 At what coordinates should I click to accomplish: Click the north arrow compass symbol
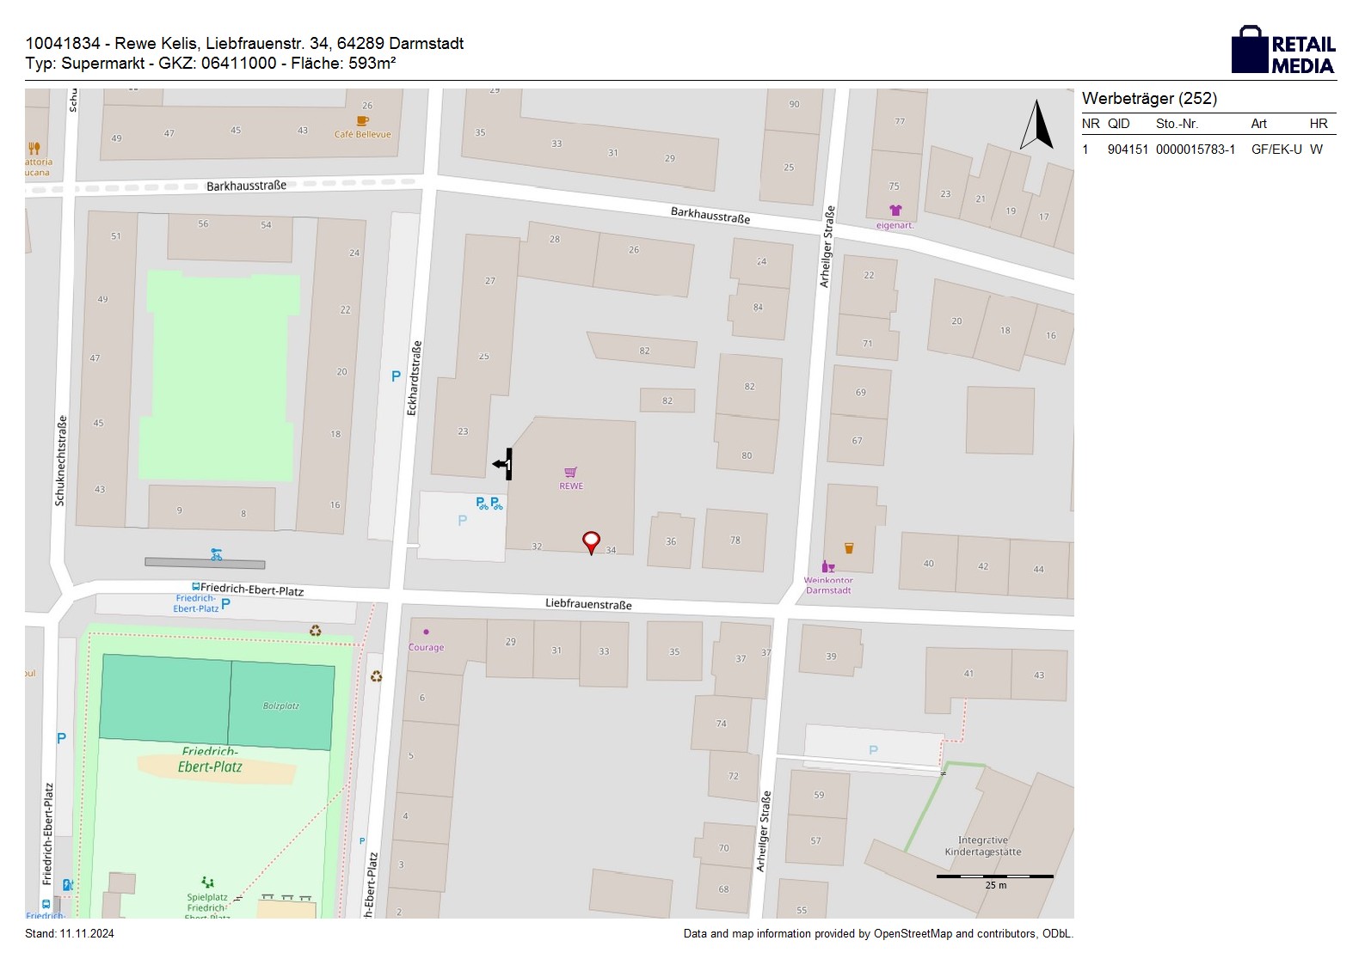pyautogui.click(x=1036, y=125)
